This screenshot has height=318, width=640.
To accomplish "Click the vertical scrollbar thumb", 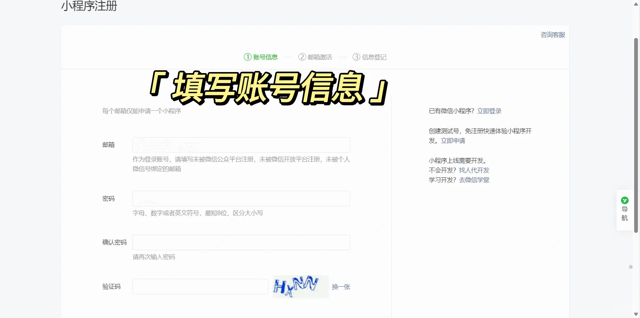I will tap(636, 135).
